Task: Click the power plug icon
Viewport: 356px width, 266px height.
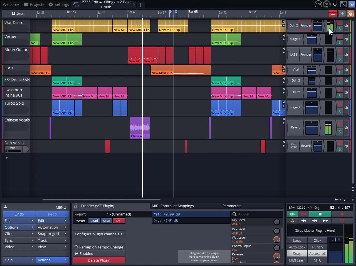Action: [x=335, y=4]
